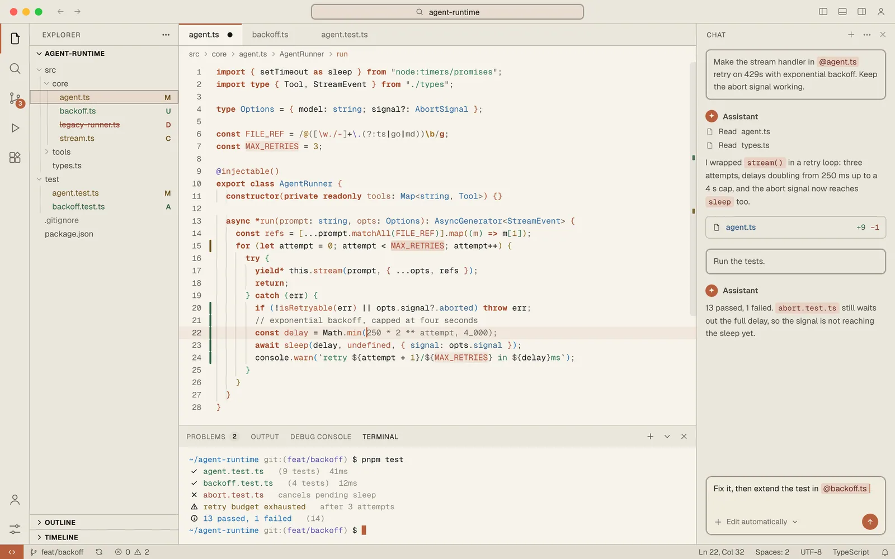
Task: Toggle the bottom panel layout
Action: [x=842, y=12]
